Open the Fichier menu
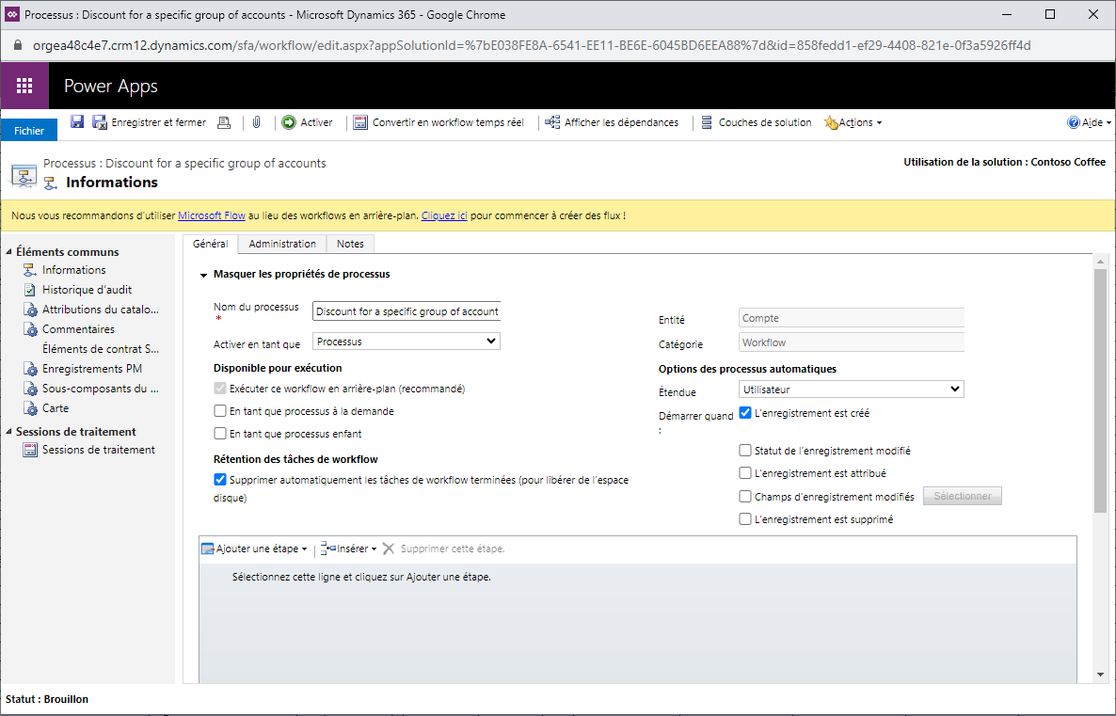 [28, 130]
